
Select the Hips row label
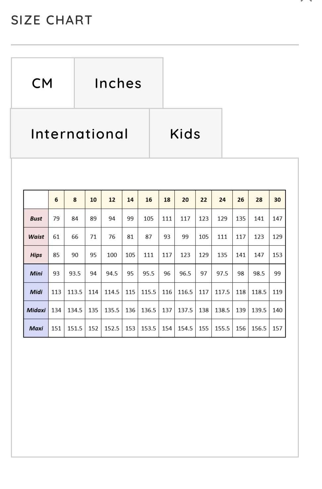pos(36,255)
